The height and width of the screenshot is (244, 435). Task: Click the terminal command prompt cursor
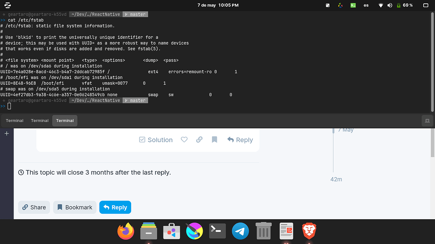(x=9, y=106)
